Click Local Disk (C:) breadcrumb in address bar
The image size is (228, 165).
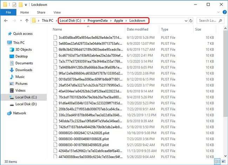pos(71,21)
